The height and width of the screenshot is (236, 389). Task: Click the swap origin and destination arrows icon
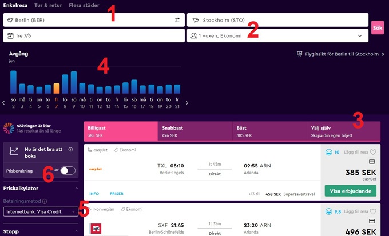coord(177,20)
